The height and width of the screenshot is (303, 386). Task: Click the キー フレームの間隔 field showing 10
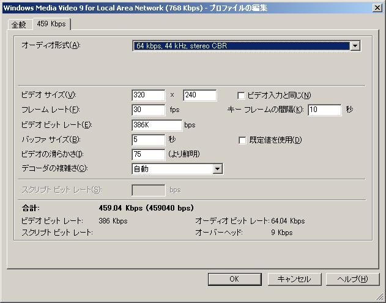(x=325, y=110)
